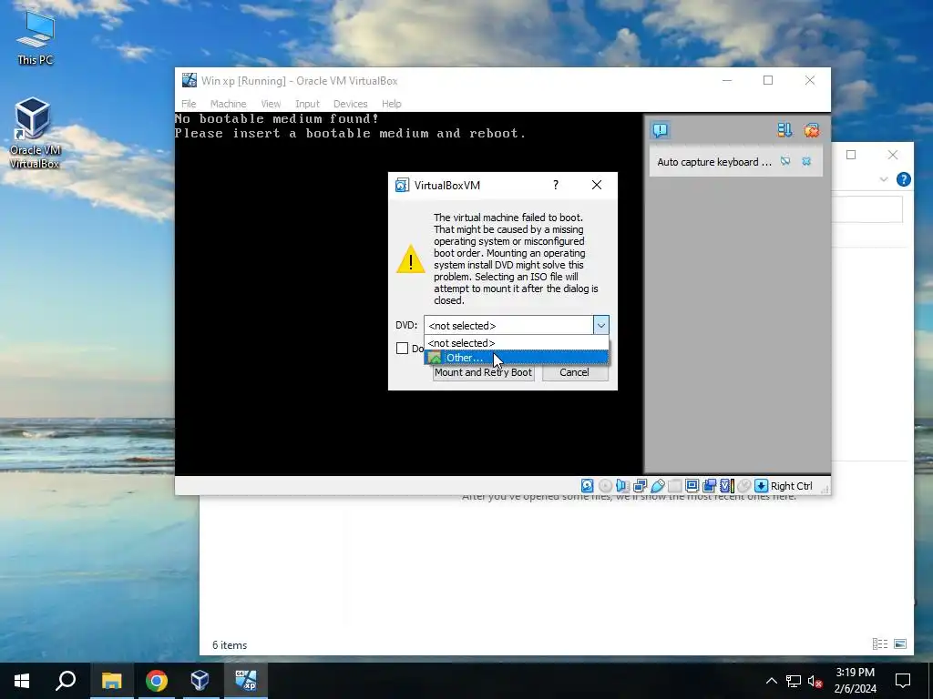Click the Cancel button in the dialog
Viewport: 933px width, 699px height.
pyautogui.click(x=574, y=372)
